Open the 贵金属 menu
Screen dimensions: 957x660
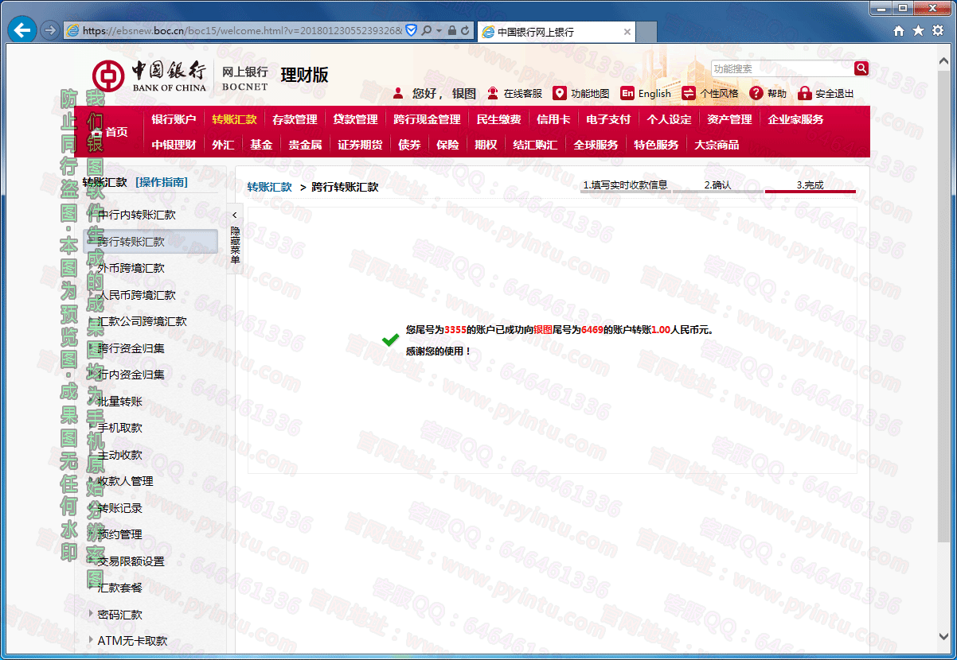(x=305, y=145)
